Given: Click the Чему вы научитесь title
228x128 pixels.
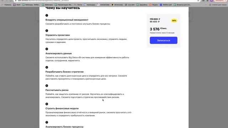Looking at the screenshot, I should click(63, 8).
